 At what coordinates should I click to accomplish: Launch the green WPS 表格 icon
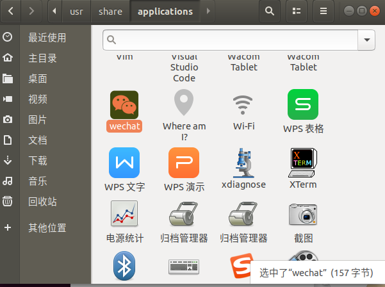303,104
